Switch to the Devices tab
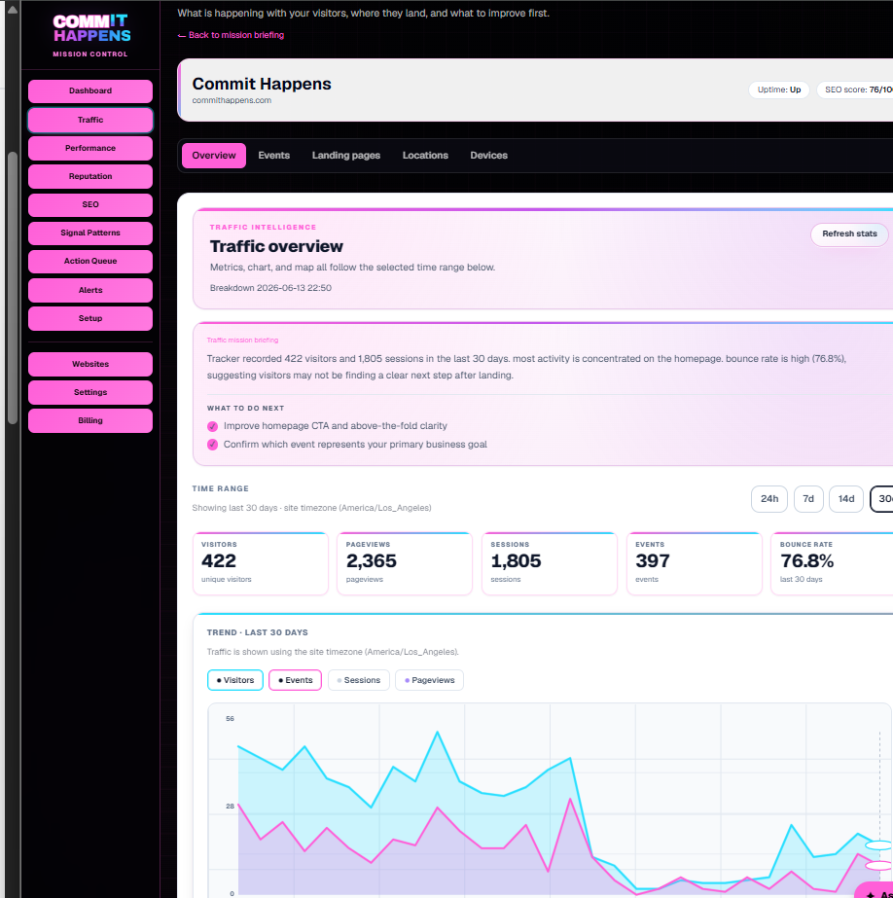The image size is (893, 898). click(x=488, y=156)
